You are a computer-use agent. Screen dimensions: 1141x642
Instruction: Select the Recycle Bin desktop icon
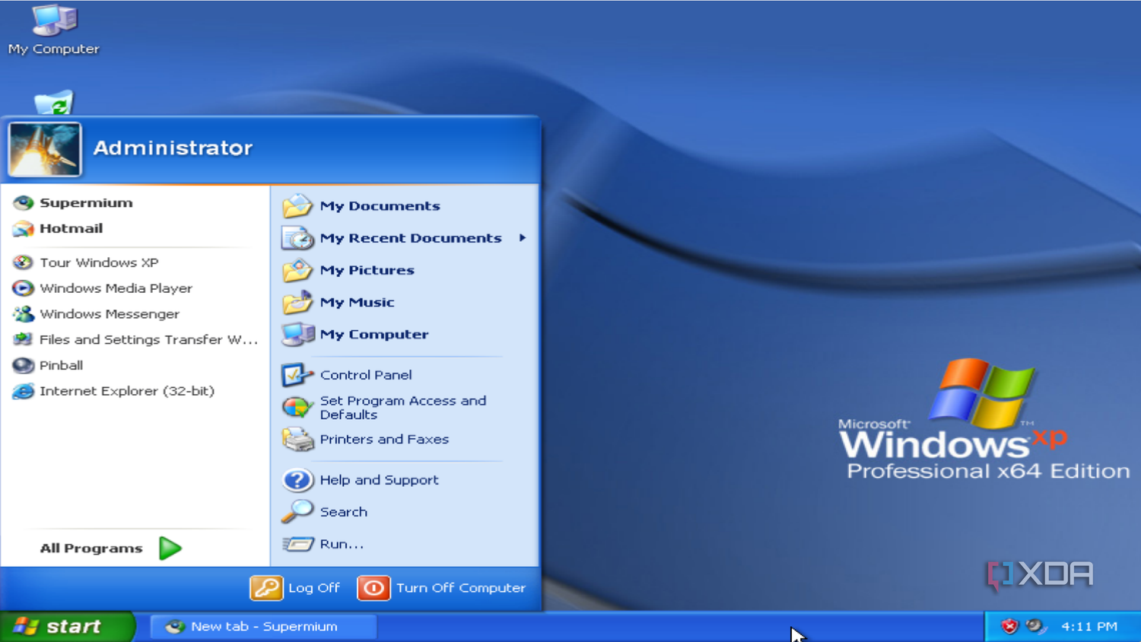pyautogui.click(x=53, y=103)
